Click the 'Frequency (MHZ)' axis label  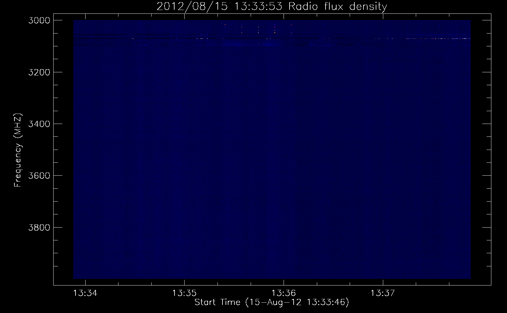point(18,150)
